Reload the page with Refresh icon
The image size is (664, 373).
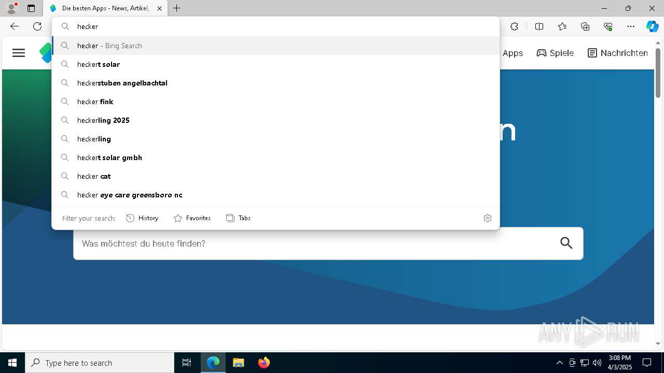click(x=37, y=26)
